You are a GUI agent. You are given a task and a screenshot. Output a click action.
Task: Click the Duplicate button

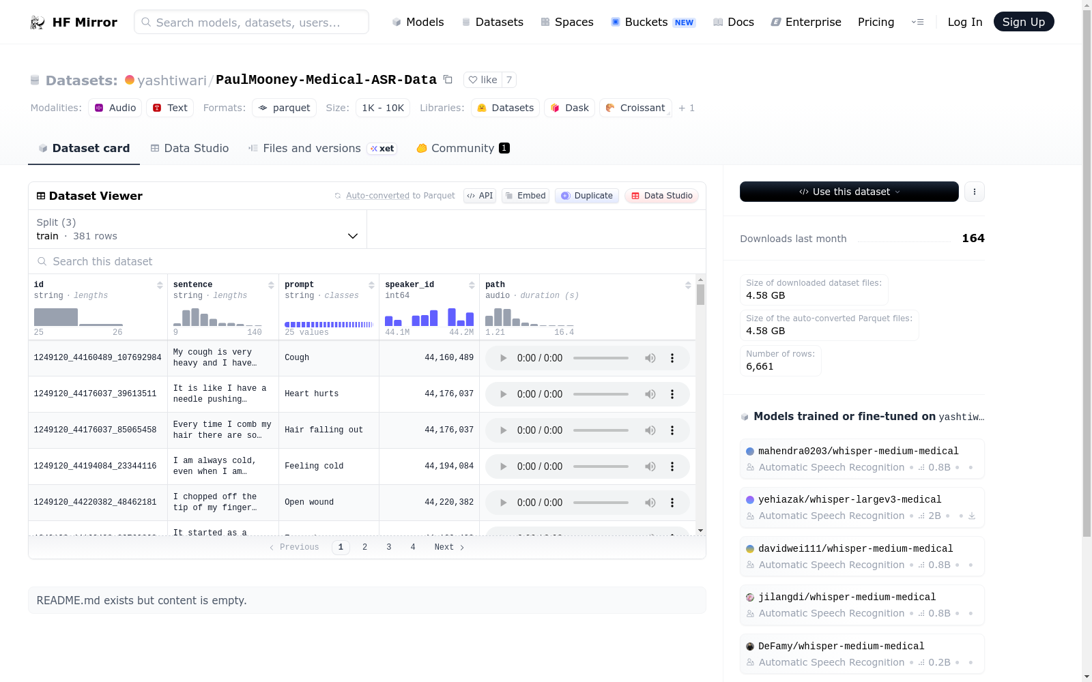(587, 196)
